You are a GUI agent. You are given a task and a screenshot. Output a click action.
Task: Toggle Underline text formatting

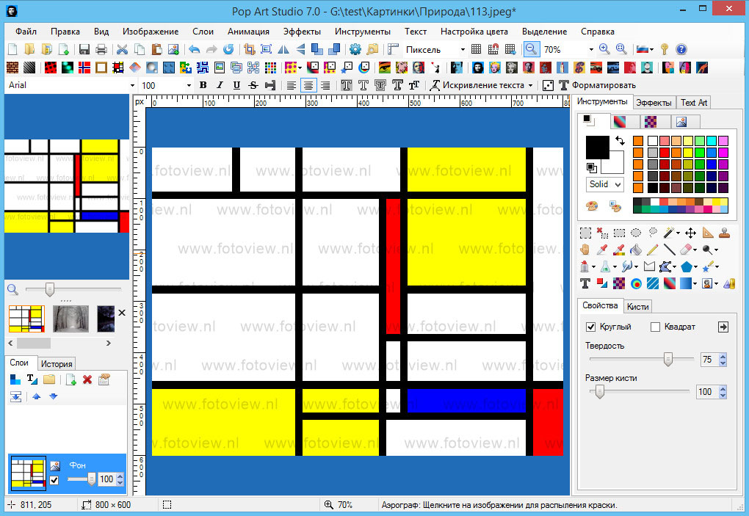(x=236, y=85)
